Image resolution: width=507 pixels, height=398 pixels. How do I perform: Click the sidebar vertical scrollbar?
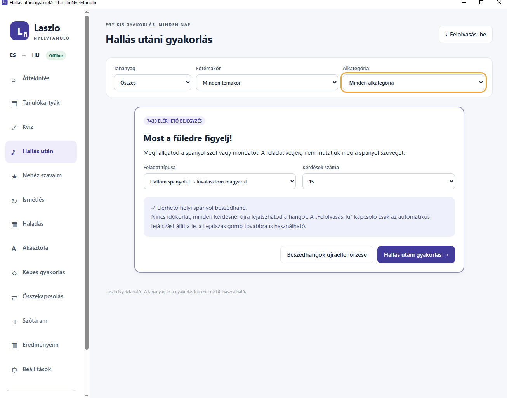pyautogui.click(x=87, y=182)
